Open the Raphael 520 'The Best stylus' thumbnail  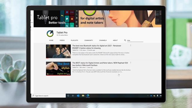point(58,69)
